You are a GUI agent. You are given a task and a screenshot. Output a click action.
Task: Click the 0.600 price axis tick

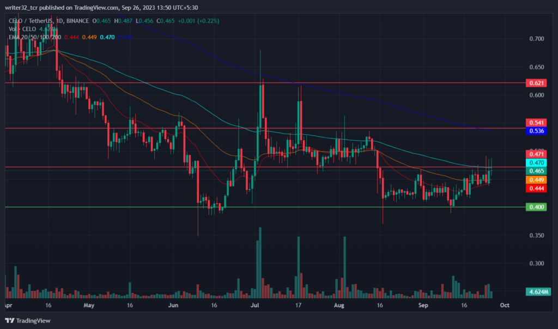537,95
